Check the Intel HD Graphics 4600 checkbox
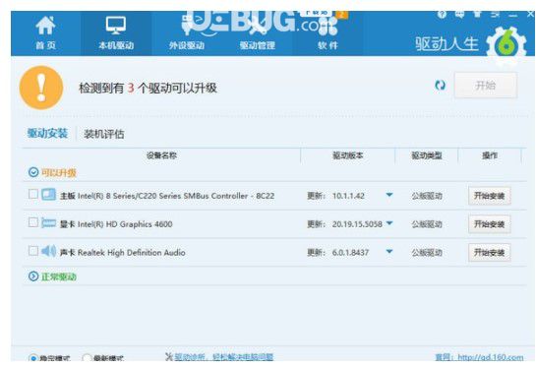Image resolution: width=536 pixels, height=367 pixels. pos(33,222)
